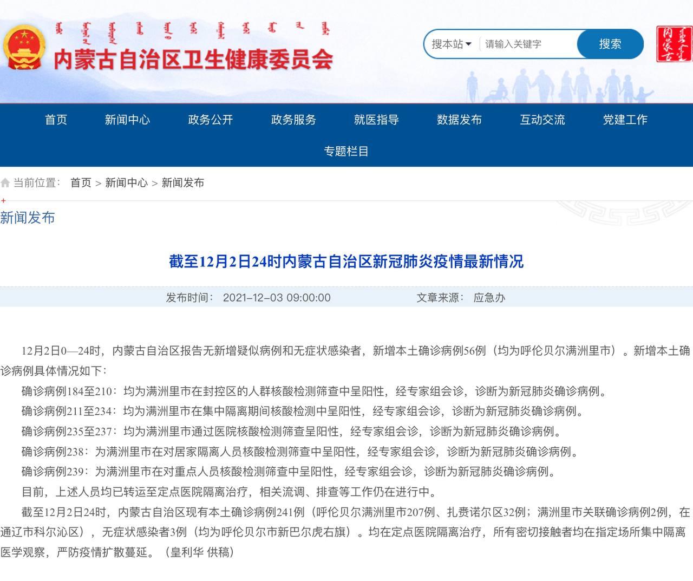This screenshot has width=693, height=581.
Task: Open the 专题栏目 navigation menu item
Action: click(x=346, y=151)
